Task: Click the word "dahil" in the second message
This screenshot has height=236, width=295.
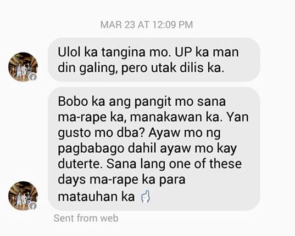Action: click(x=142, y=148)
